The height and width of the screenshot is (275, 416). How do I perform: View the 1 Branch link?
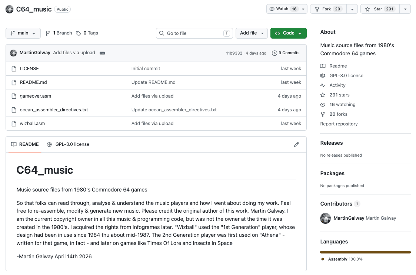tap(59, 33)
